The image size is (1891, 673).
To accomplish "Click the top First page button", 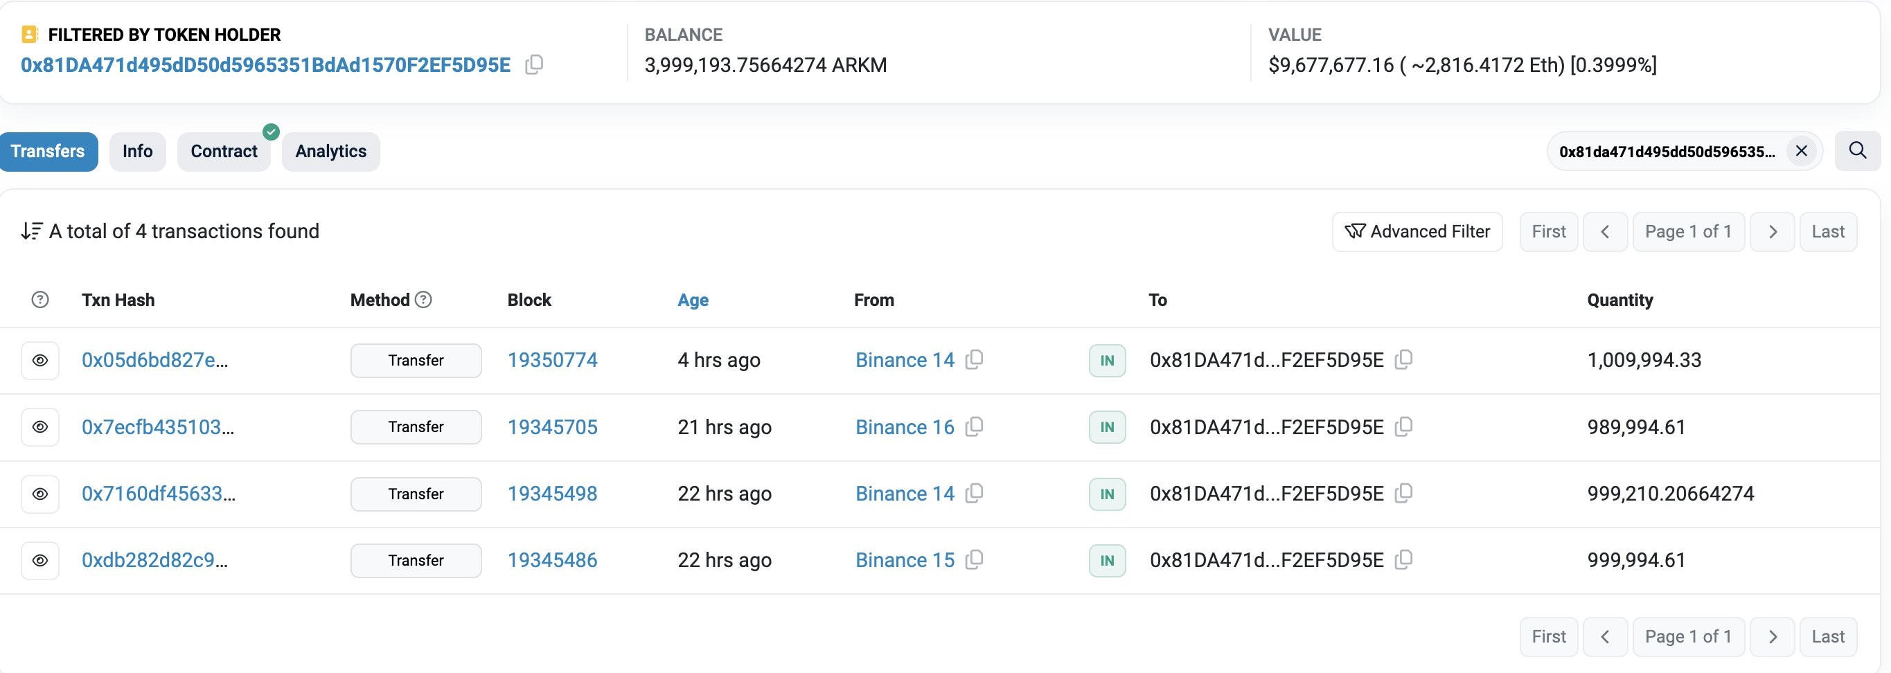I will (x=1548, y=232).
